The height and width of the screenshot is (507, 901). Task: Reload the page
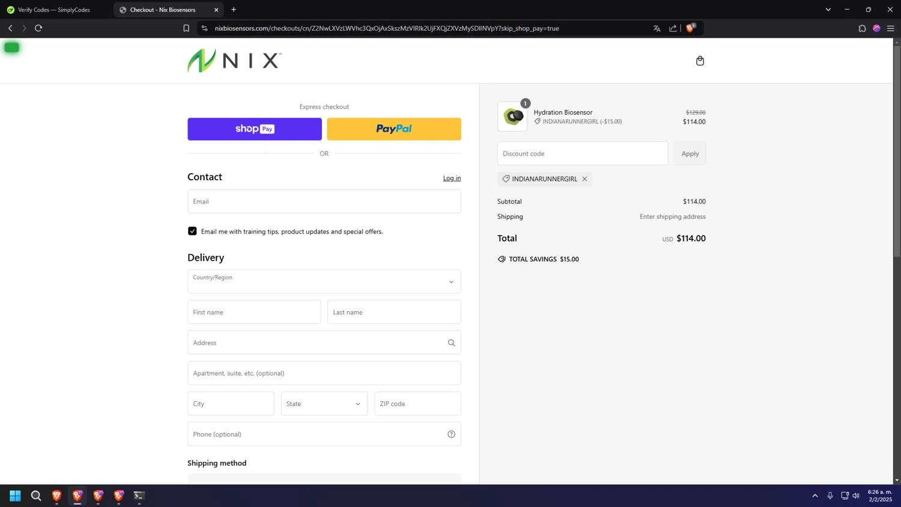coord(38,28)
